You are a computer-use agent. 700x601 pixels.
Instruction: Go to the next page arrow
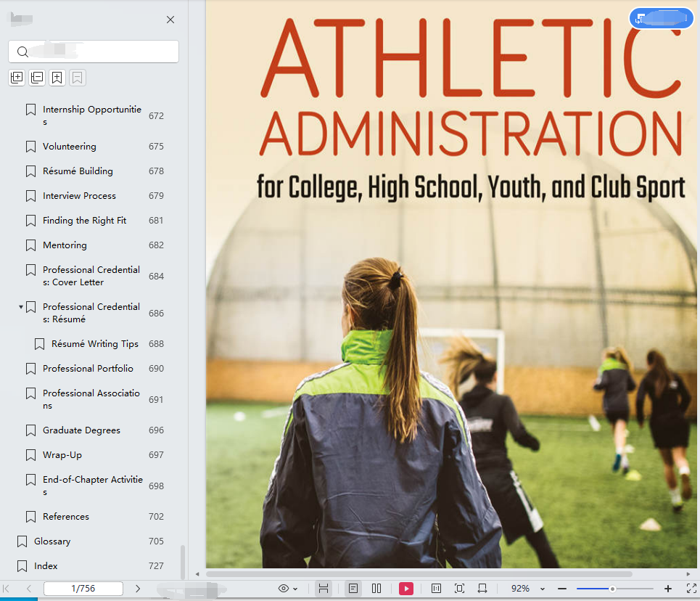(138, 589)
